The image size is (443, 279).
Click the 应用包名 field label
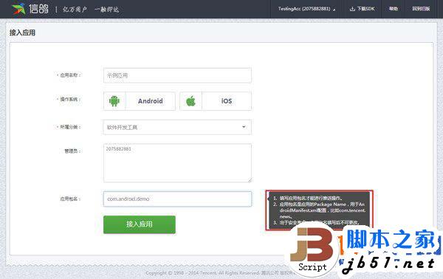point(70,199)
